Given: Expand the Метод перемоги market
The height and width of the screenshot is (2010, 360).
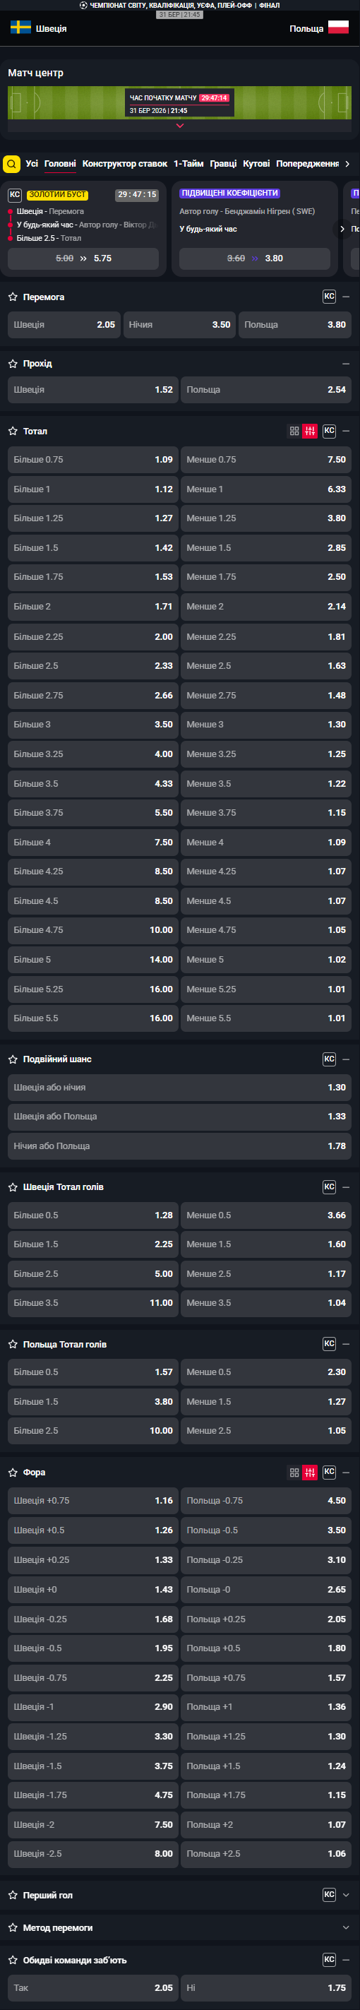Looking at the screenshot, I should point(346,1927).
